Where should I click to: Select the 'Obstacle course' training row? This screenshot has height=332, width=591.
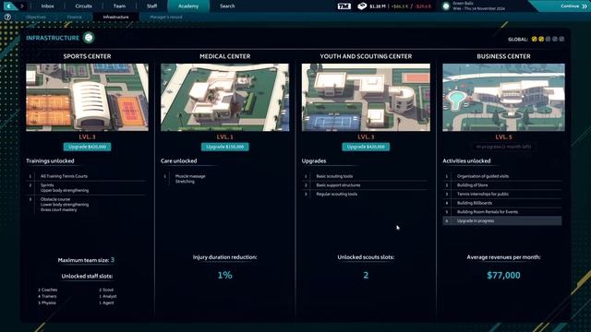(x=86, y=205)
